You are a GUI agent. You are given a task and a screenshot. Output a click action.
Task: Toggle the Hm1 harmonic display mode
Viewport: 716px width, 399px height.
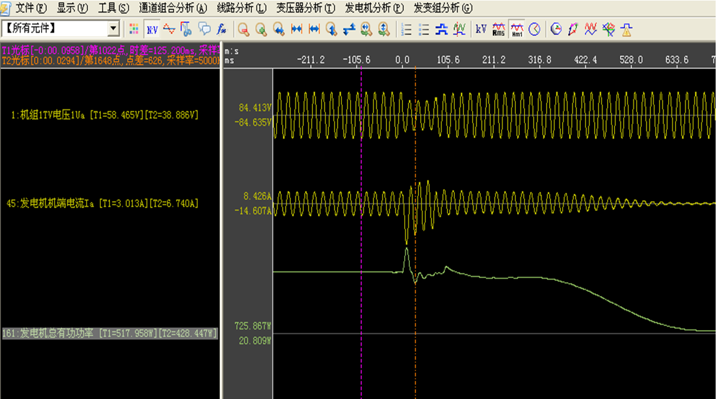(x=516, y=29)
